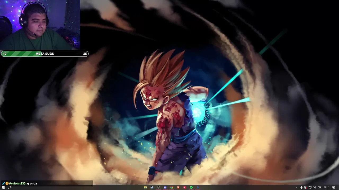Image resolution: width=339 pixels, height=190 pixels.
Task: Click the META SUBS goal bar
Action: pos(44,54)
